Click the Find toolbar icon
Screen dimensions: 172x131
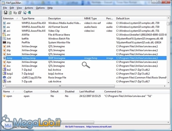coord(25,12)
